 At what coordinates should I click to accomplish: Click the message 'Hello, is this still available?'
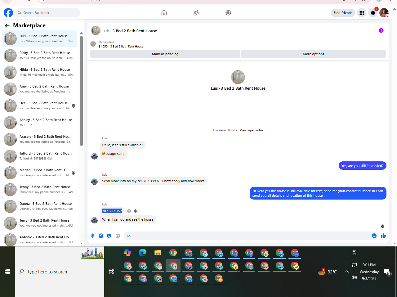point(123,145)
